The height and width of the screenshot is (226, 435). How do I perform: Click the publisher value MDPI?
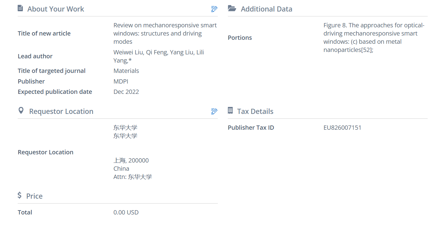[x=121, y=81]
